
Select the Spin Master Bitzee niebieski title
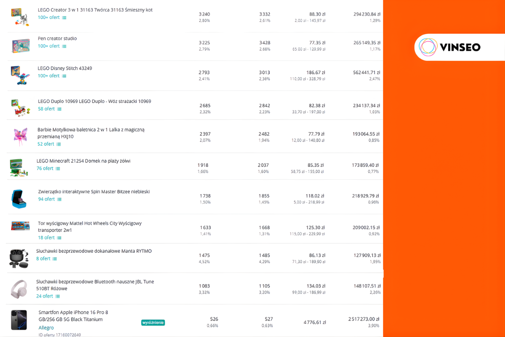(94, 192)
